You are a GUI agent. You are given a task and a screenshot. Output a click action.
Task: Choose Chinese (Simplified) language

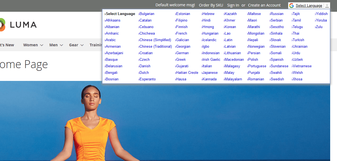pyautogui.click(x=155, y=40)
